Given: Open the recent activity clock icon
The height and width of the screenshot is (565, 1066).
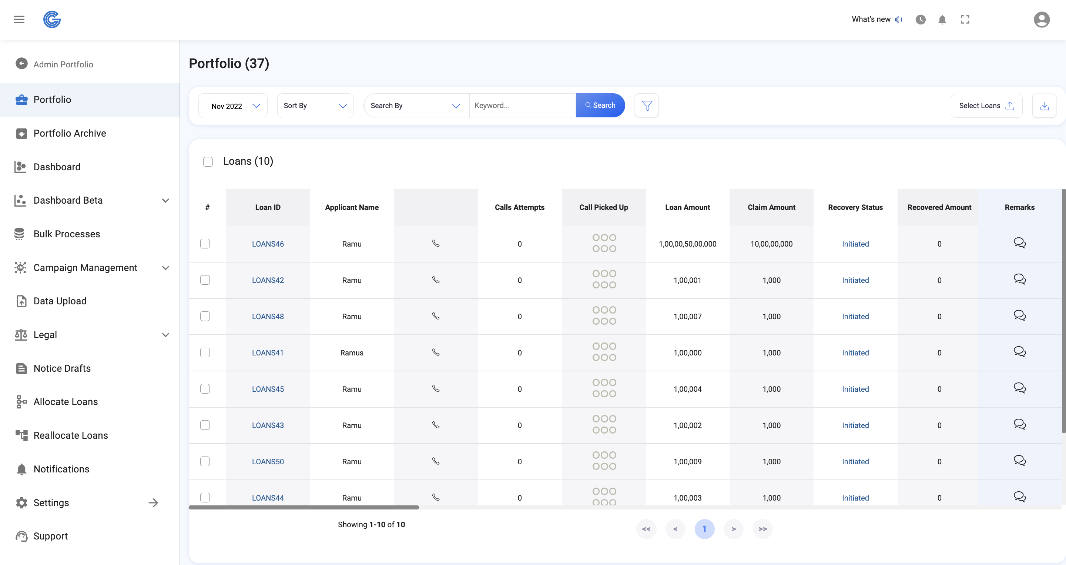Looking at the screenshot, I should pos(920,20).
